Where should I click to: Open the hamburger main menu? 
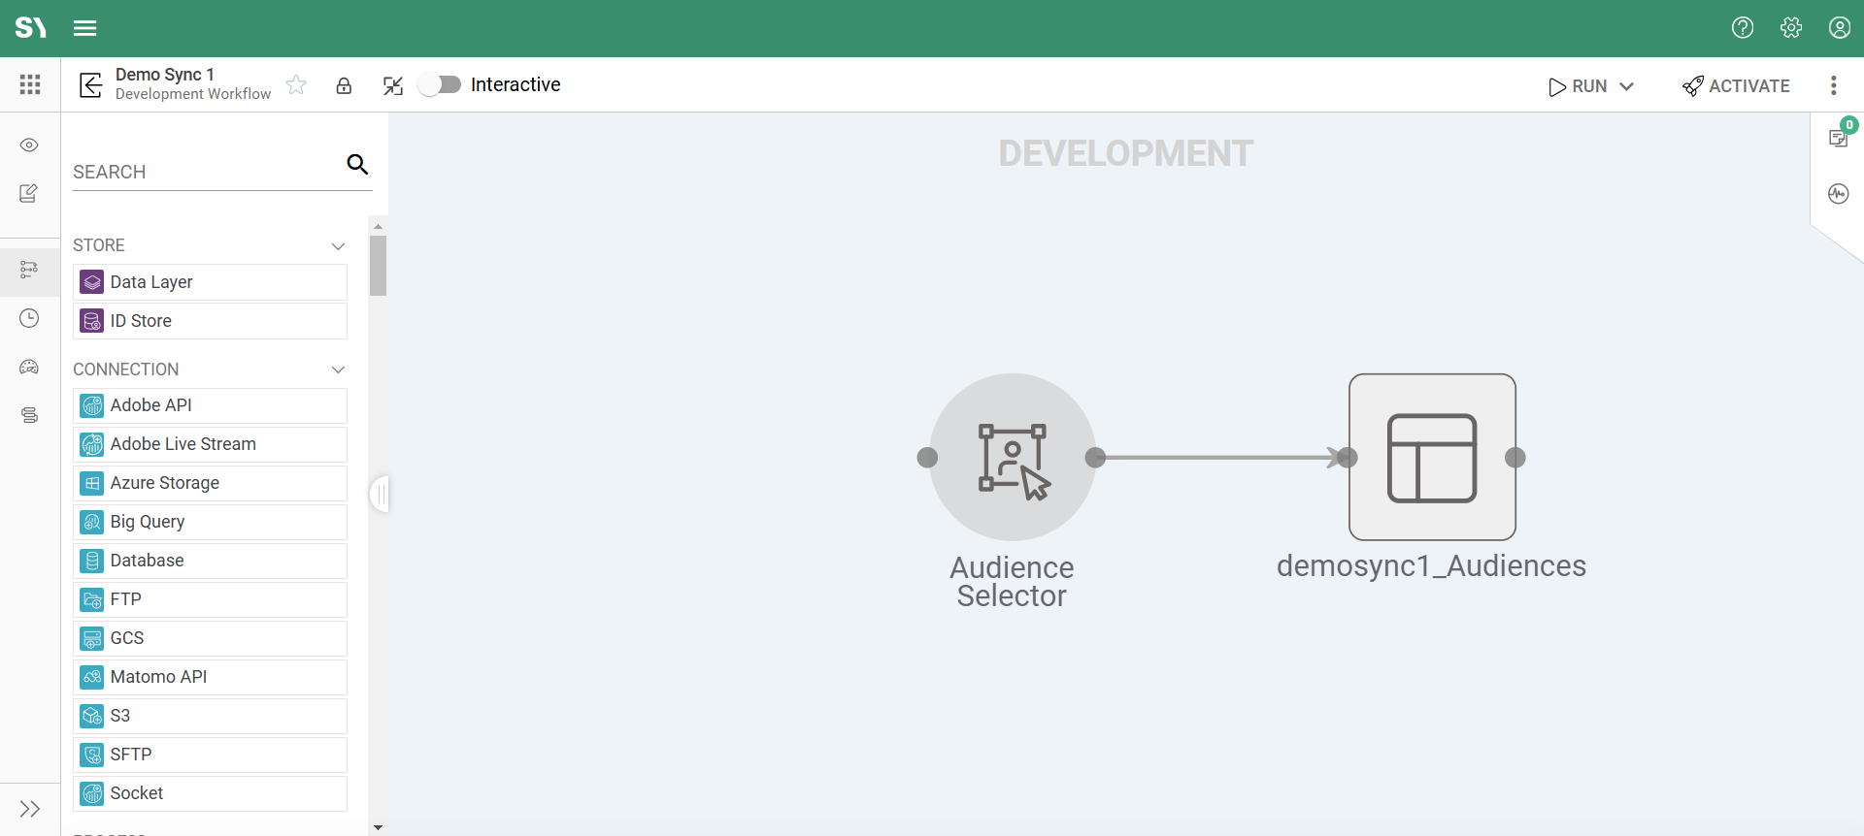coord(85,28)
